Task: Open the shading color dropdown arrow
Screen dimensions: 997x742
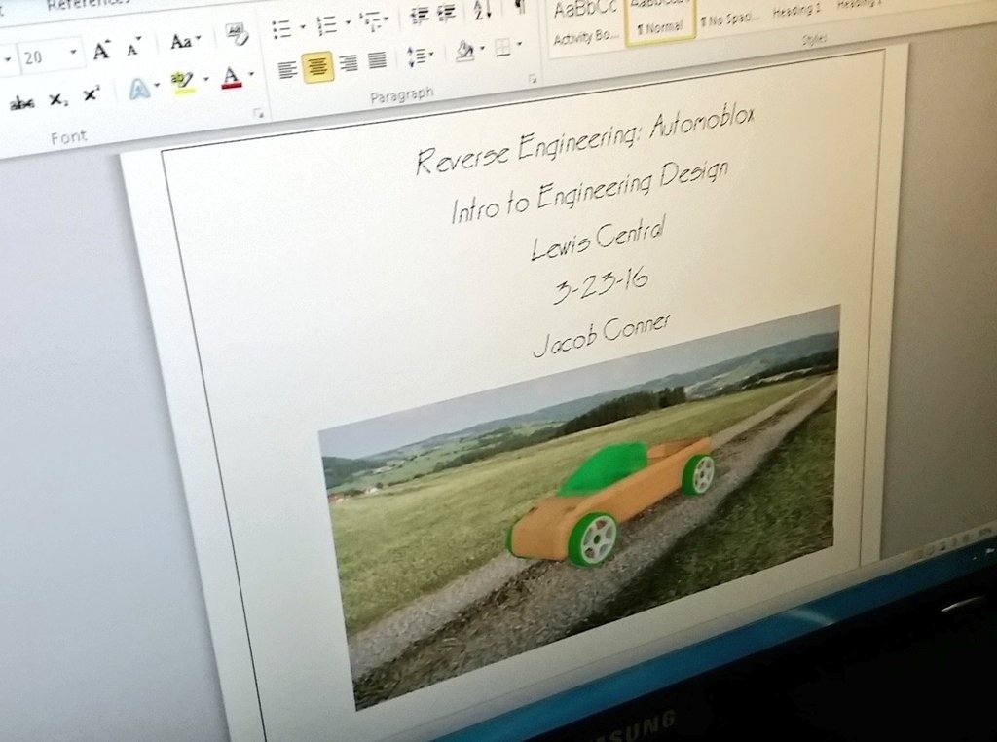Action: (481, 49)
